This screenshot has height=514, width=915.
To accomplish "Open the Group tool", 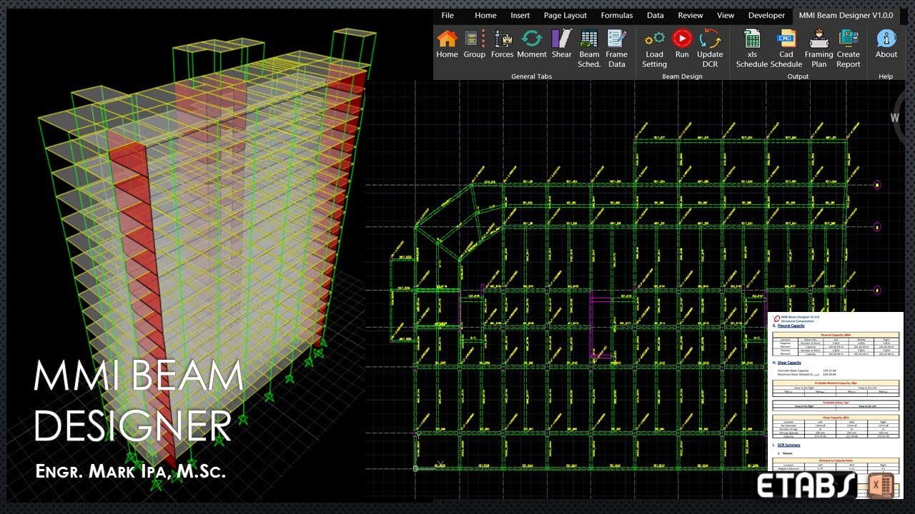I will [474, 44].
